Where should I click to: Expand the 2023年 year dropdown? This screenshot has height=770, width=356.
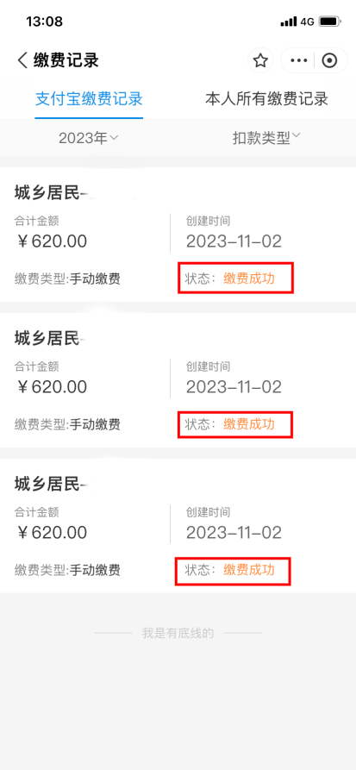tap(89, 139)
